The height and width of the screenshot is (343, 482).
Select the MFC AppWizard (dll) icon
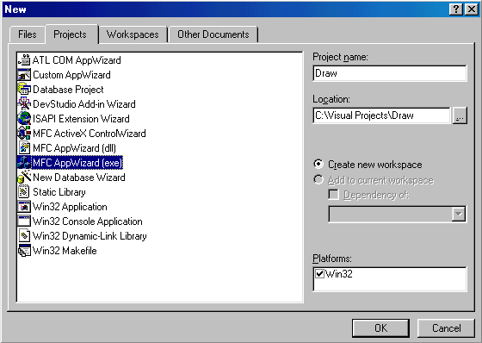point(24,148)
